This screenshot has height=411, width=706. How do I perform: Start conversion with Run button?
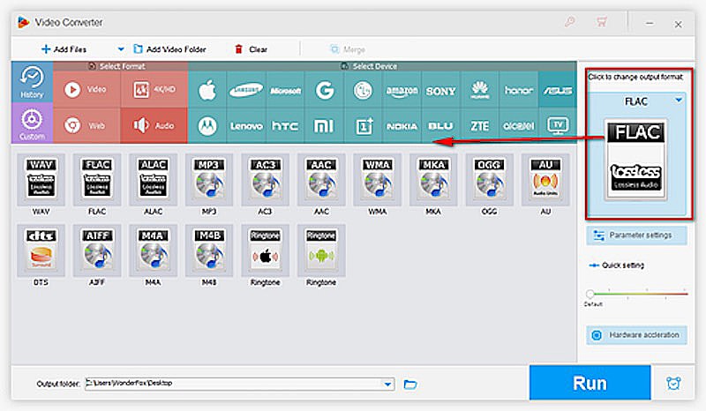[590, 383]
